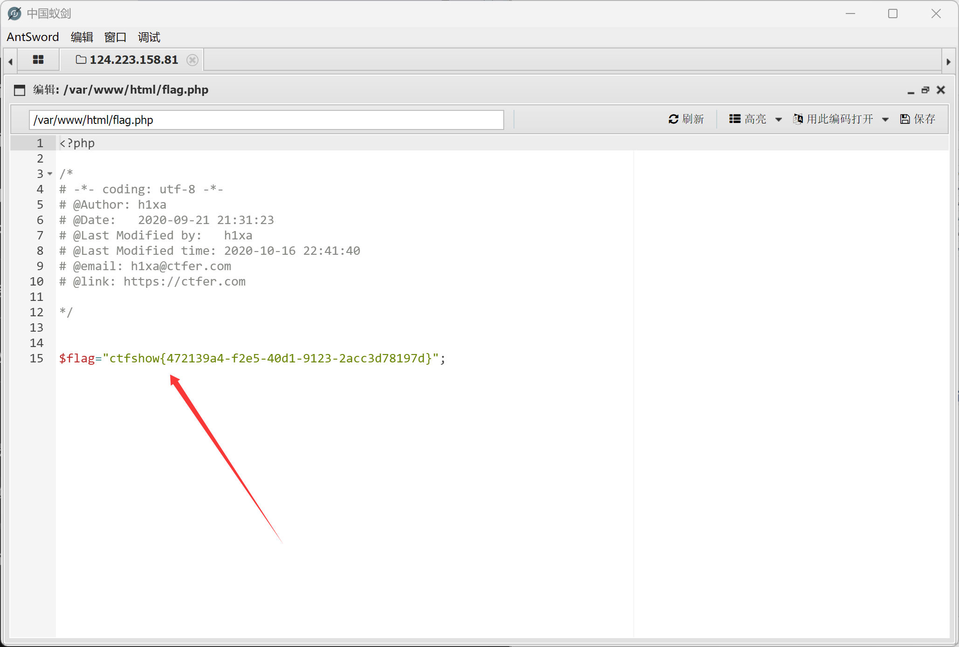Expand the highlight mode dropdown arrow
Screen dimensions: 959x647
point(778,120)
